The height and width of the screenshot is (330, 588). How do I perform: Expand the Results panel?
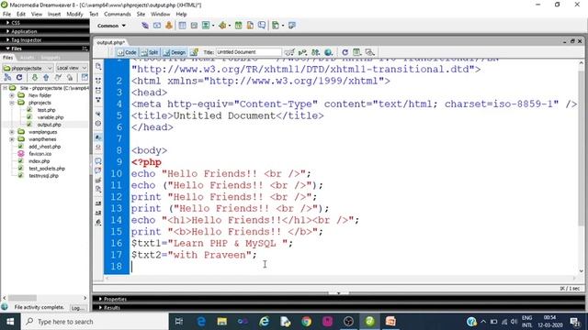pos(109,308)
